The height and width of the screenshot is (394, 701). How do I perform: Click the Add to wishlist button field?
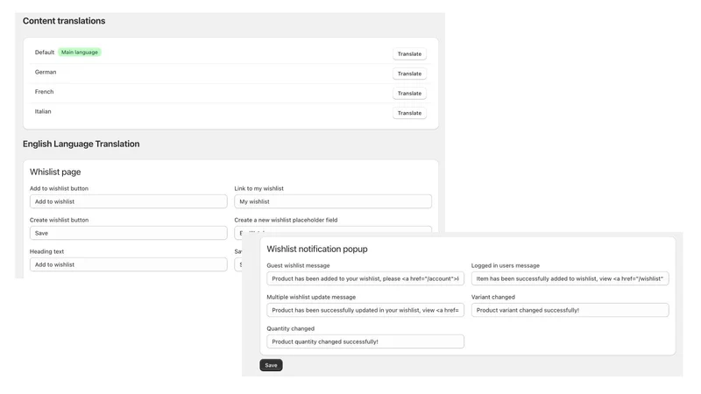coord(128,201)
